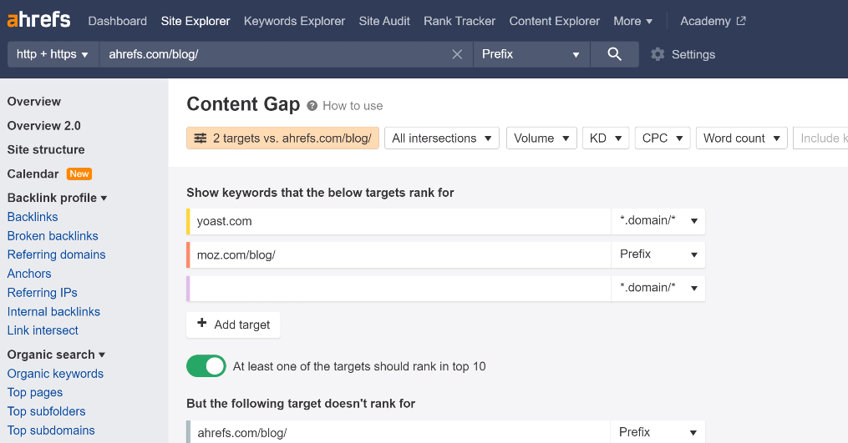Click the Ahrefs logo
This screenshot has height=443, width=848.
(38, 21)
